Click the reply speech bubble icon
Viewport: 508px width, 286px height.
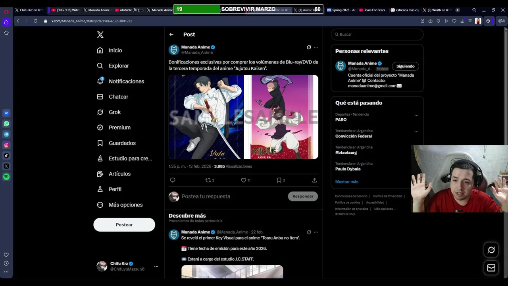[x=173, y=180]
